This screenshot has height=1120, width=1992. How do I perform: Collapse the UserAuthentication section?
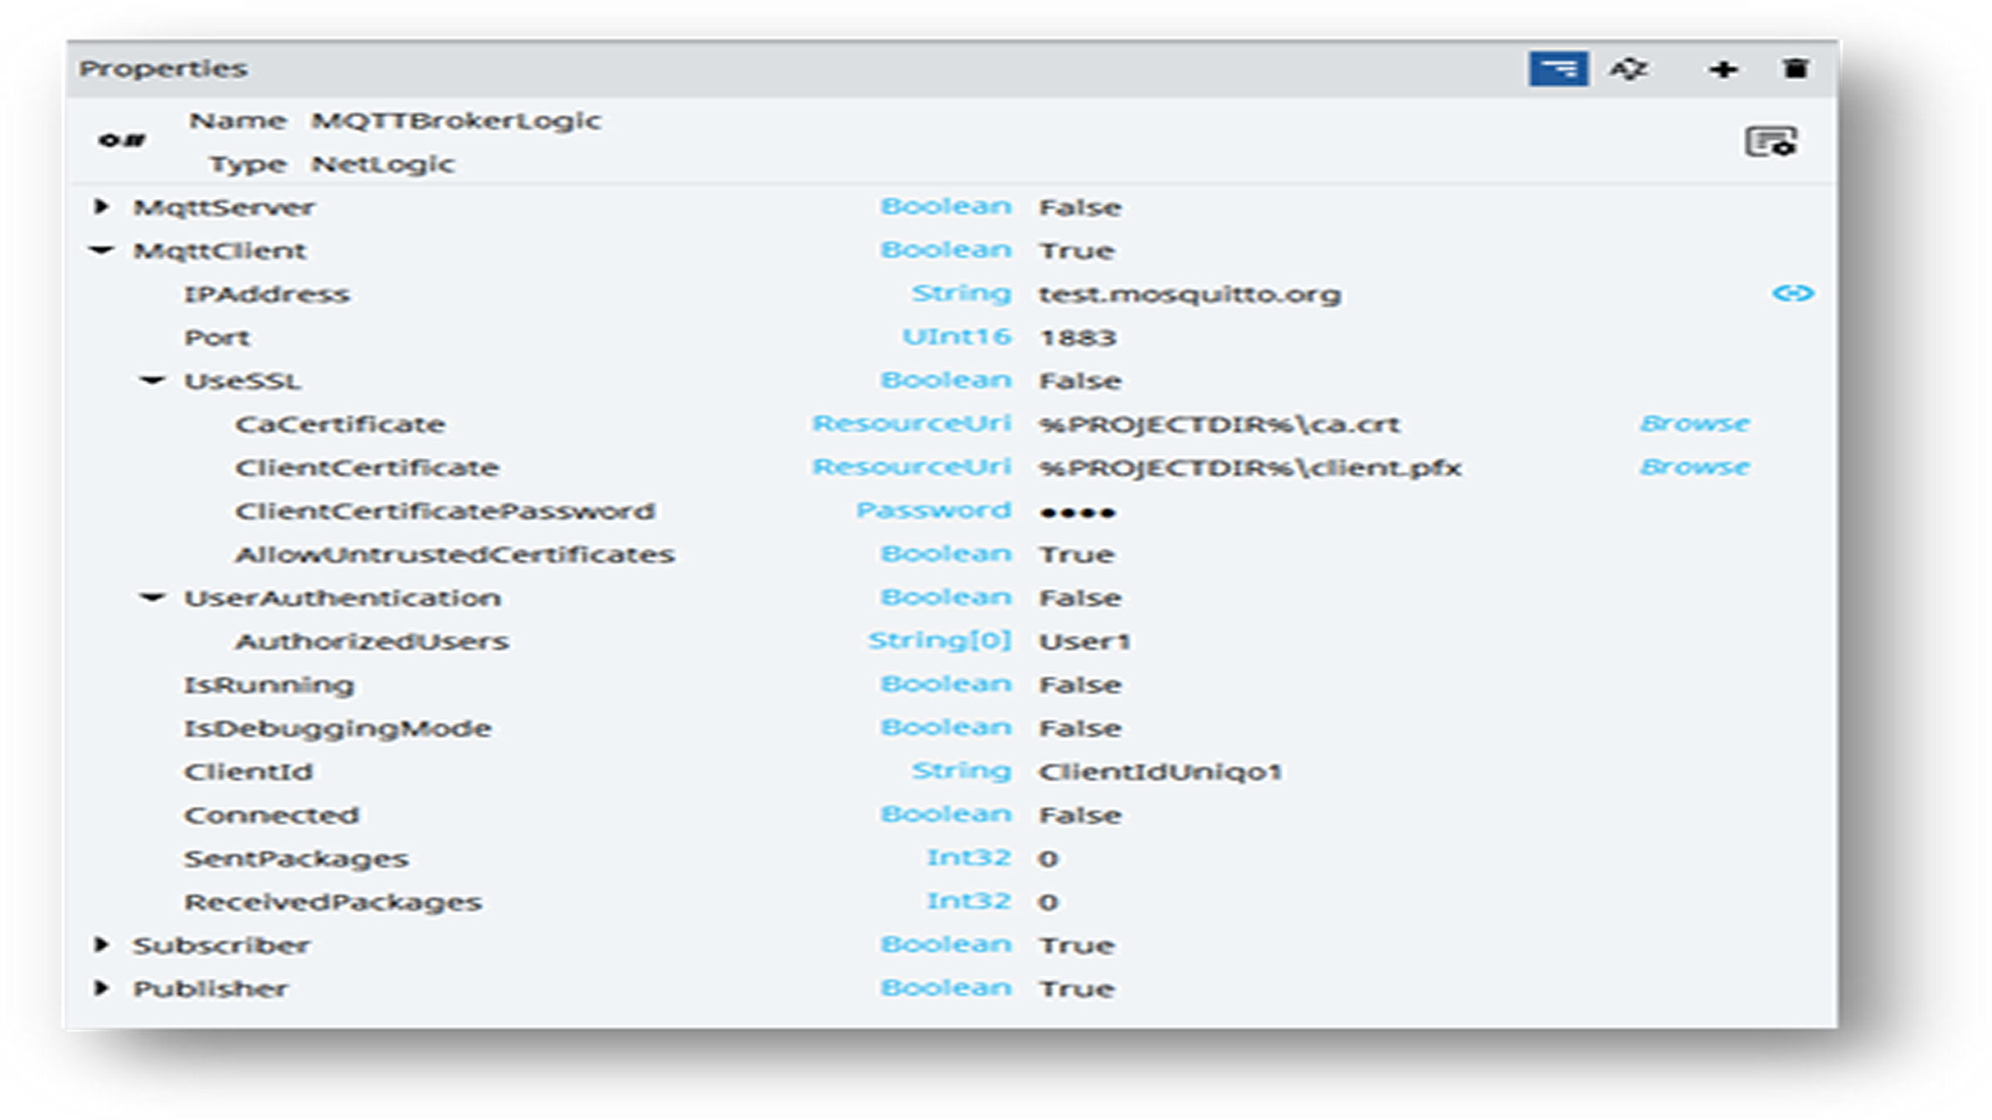coord(152,597)
